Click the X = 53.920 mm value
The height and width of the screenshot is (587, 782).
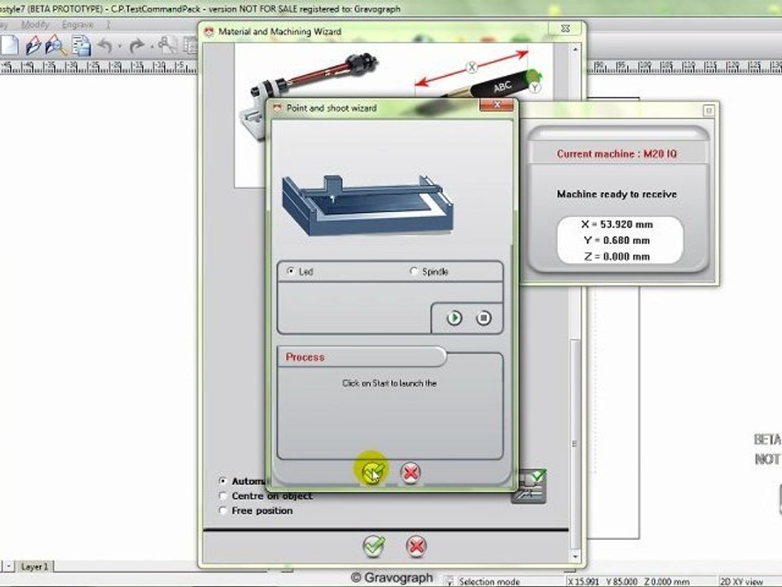click(x=617, y=225)
